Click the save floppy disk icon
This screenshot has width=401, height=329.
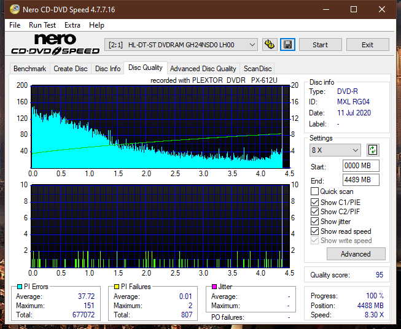(x=287, y=45)
